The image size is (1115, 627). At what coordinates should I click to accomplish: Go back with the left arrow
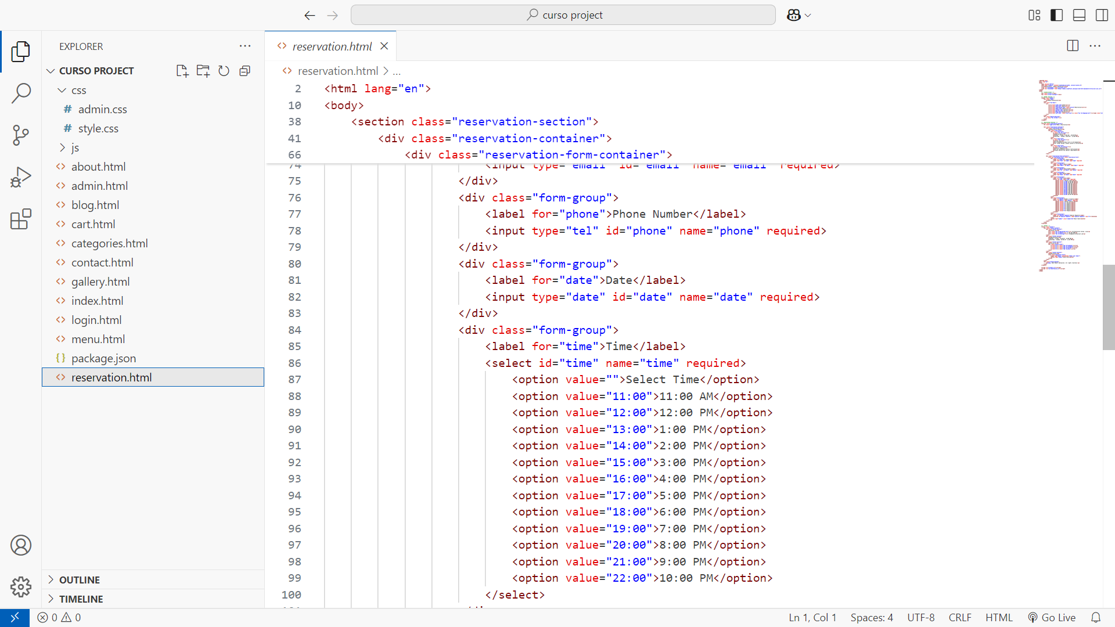(x=310, y=15)
